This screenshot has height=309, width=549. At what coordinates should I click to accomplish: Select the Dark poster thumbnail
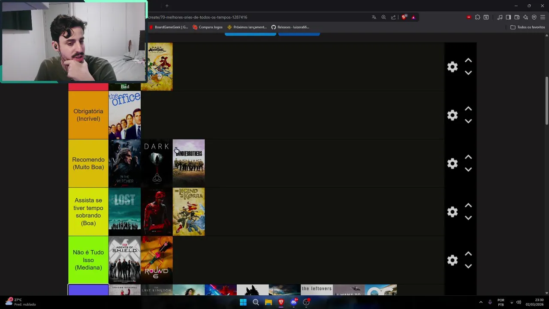point(157,164)
